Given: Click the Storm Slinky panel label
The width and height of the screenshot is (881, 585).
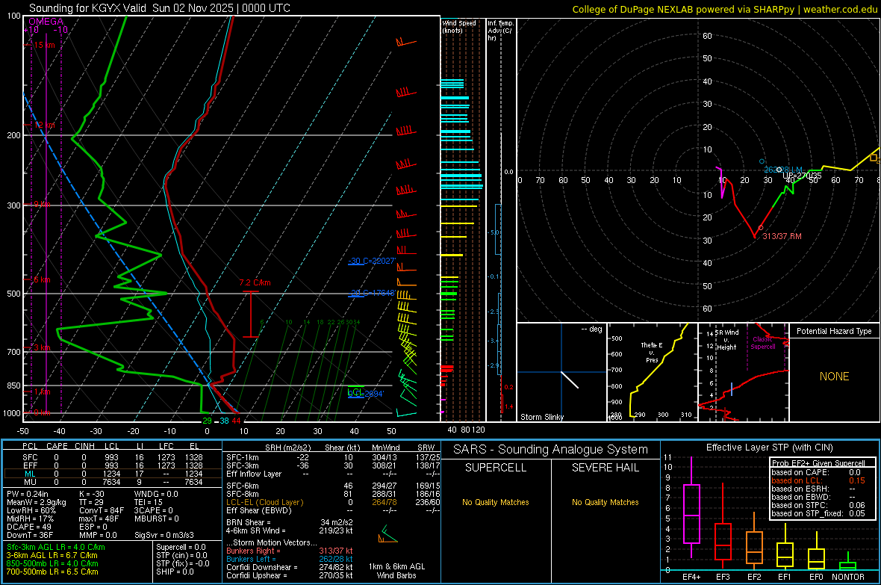Looking at the screenshot, I should pyautogui.click(x=541, y=417).
